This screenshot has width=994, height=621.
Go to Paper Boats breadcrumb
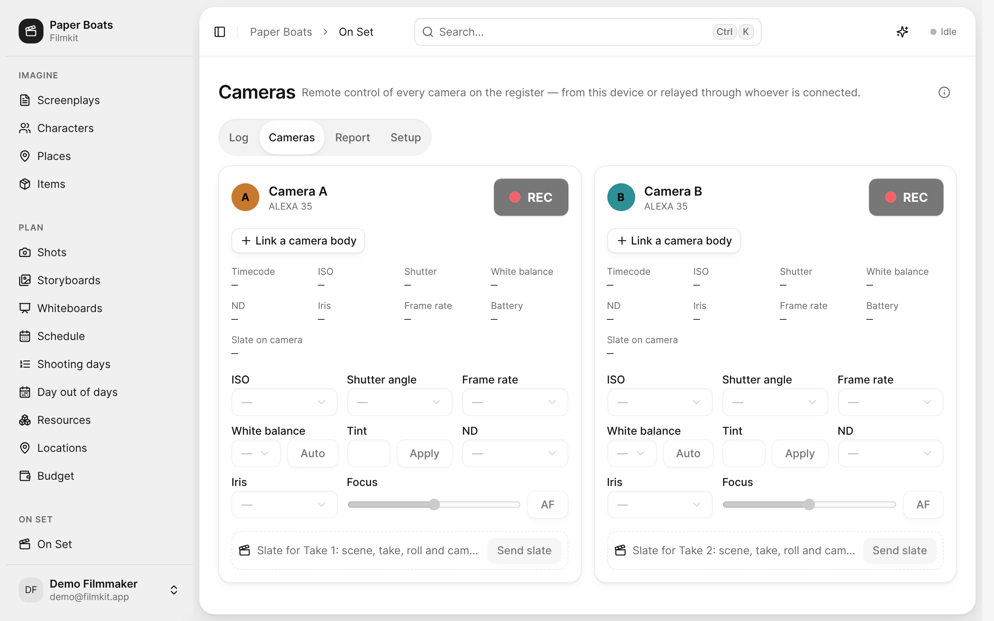pos(281,31)
